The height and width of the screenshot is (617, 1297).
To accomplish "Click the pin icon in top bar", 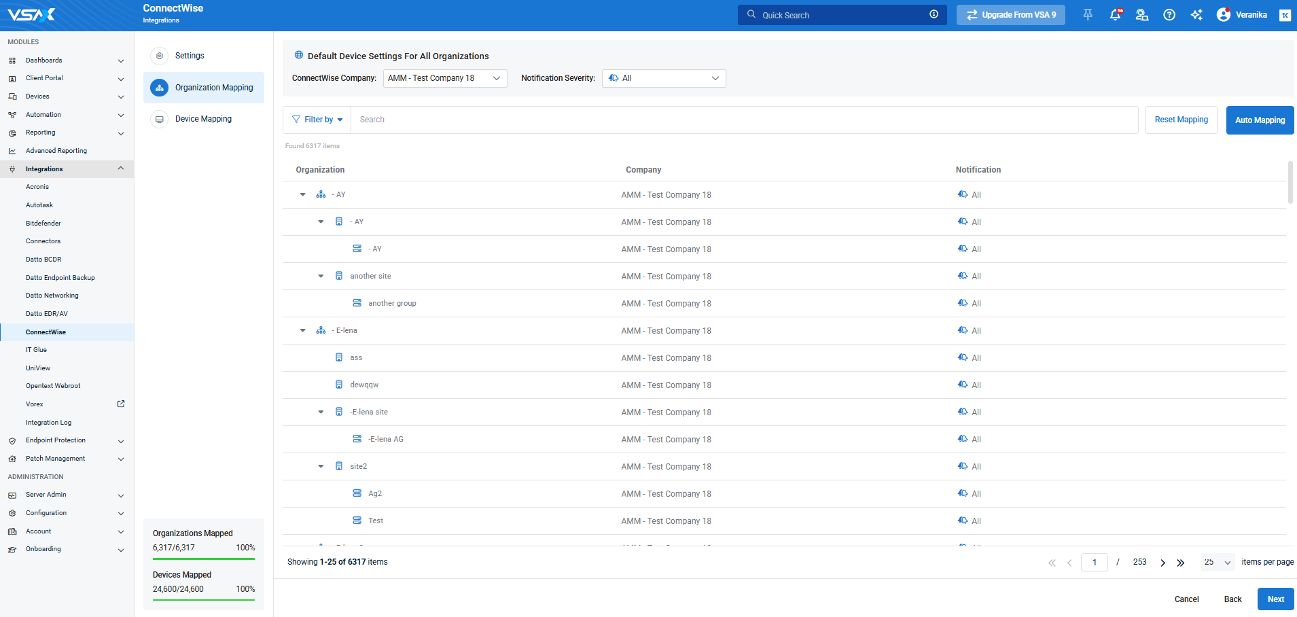I will pos(1088,15).
